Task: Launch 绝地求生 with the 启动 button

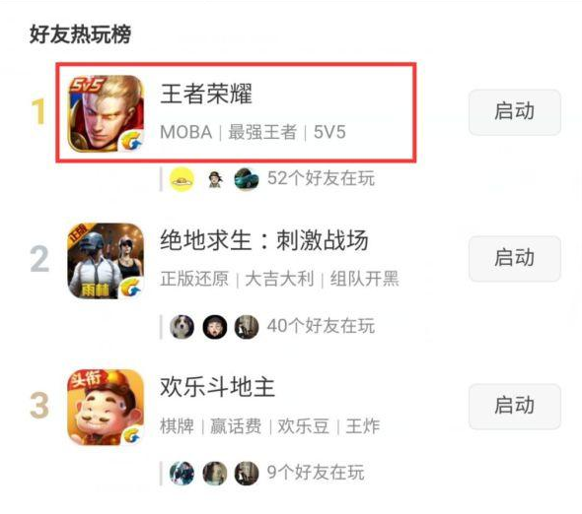Action: coord(515,258)
